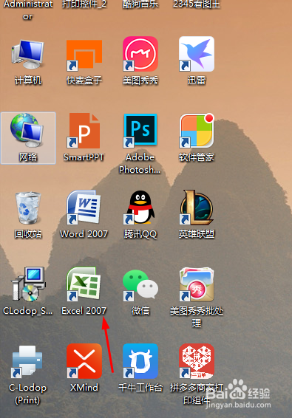Click the 'Adobe Photosh...' text label

140,163
